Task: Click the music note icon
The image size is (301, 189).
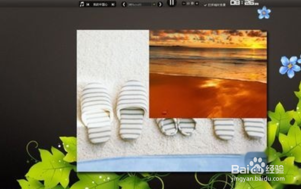Action: [x=82, y=4]
